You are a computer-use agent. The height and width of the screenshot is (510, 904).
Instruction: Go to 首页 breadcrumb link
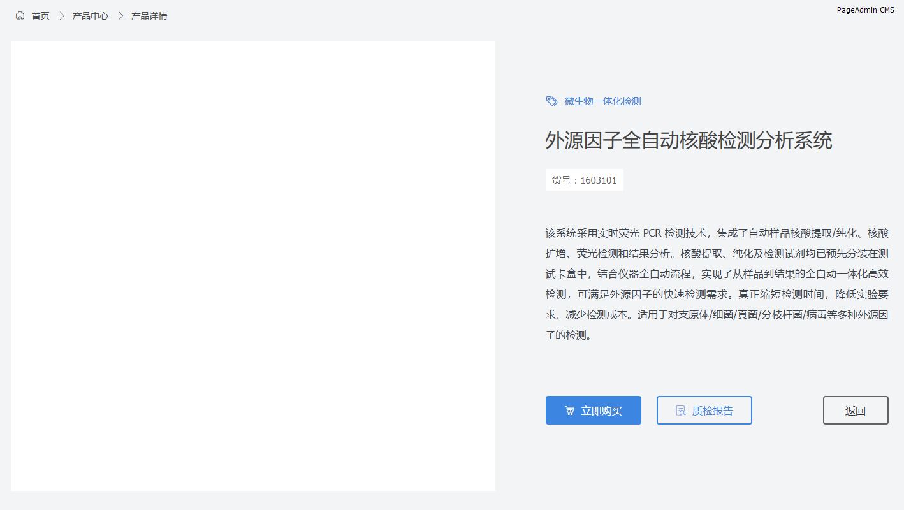[x=41, y=16]
